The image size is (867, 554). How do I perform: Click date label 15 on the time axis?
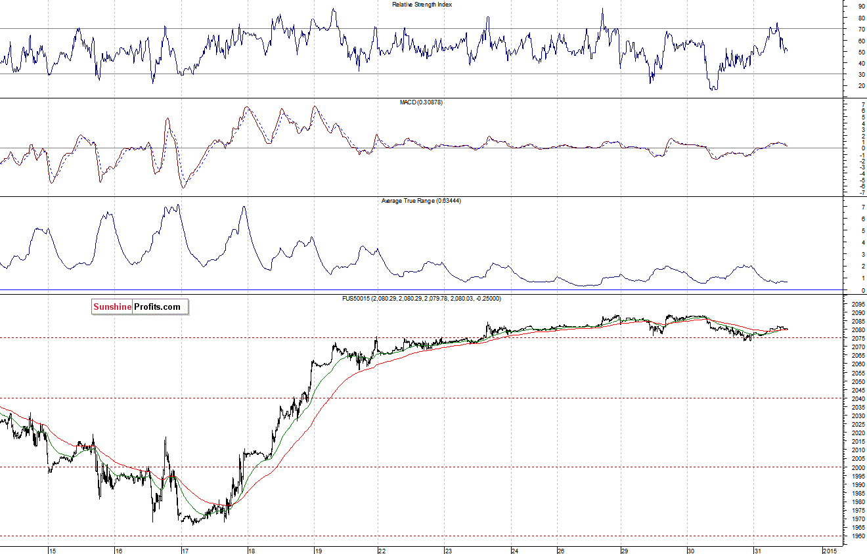[53, 550]
